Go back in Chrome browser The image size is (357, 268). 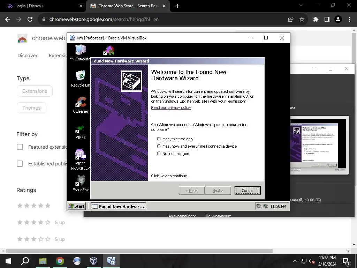[x=8, y=20]
